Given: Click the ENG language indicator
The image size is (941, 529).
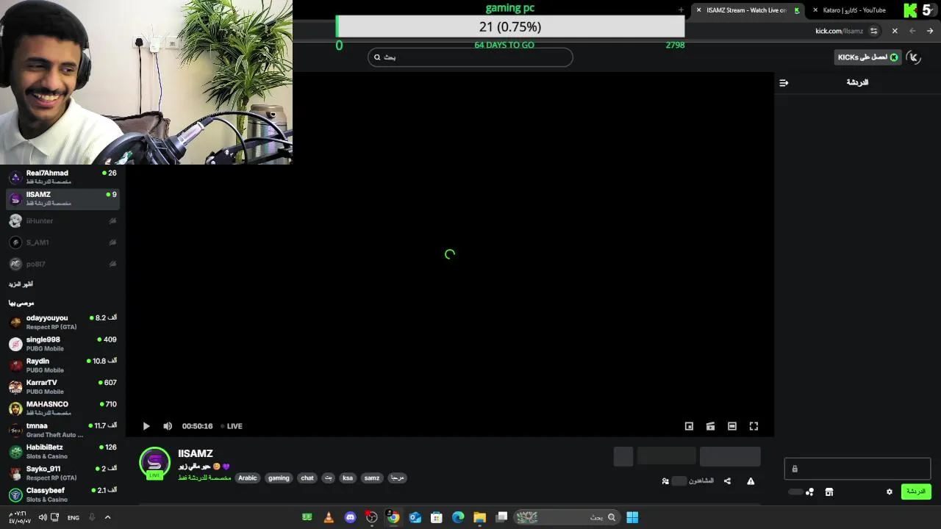Looking at the screenshot, I should (x=74, y=518).
